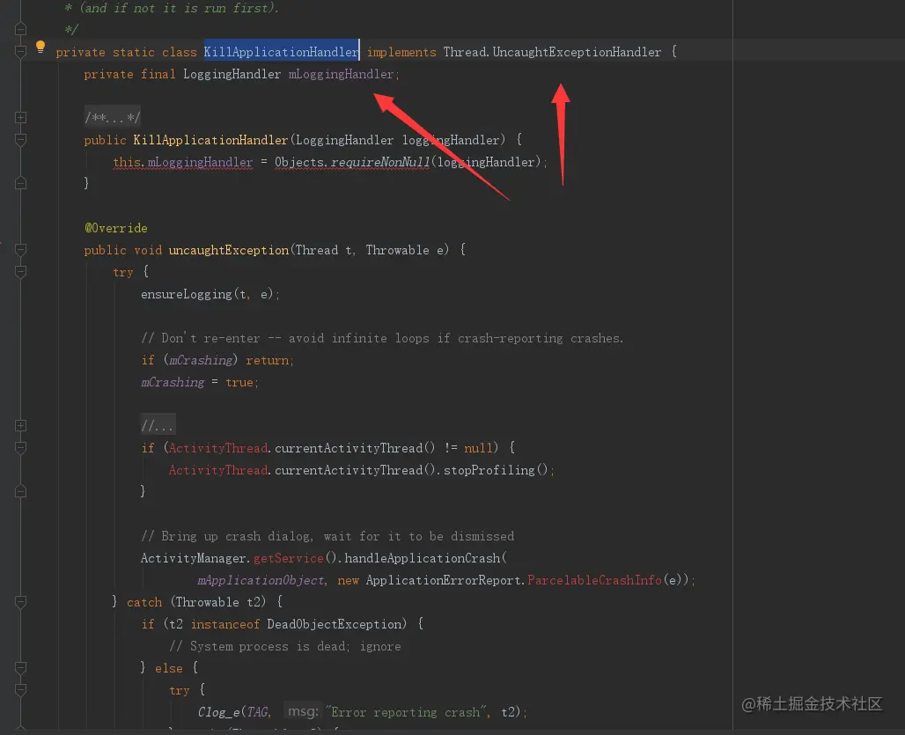This screenshot has width=905, height=735.
Task: Collapse the KillApplicationHandler class fold marker
Action: pyautogui.click(x=20, y=52)
